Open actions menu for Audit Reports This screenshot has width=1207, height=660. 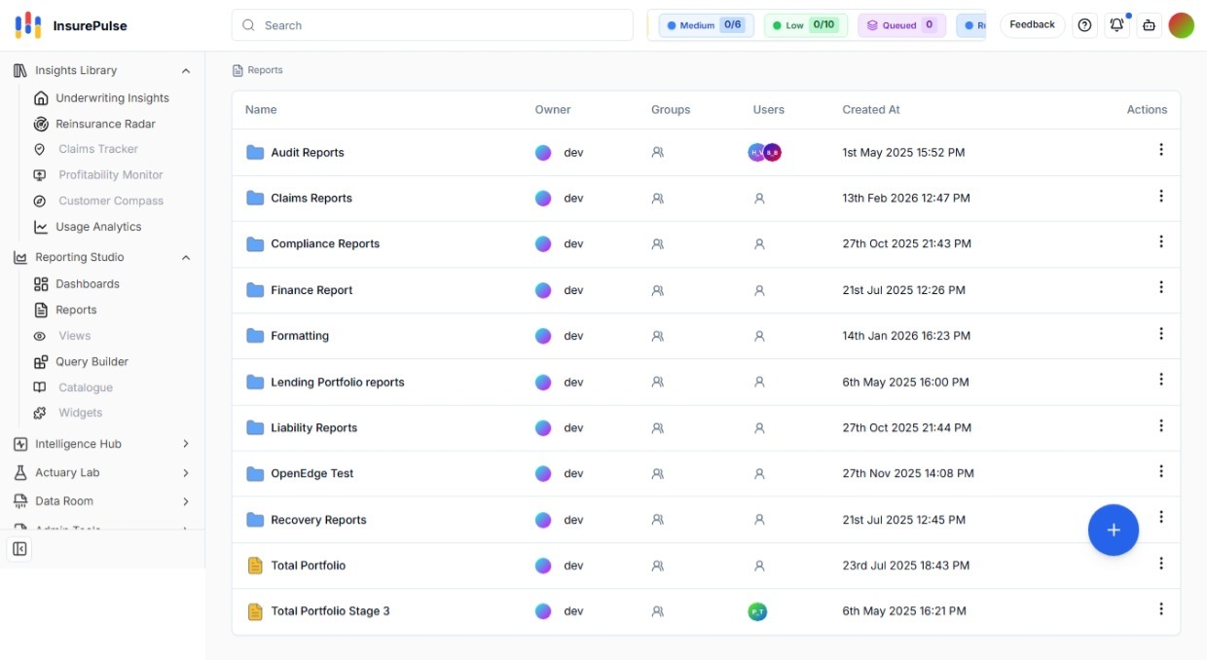[x=1160, y=150]
